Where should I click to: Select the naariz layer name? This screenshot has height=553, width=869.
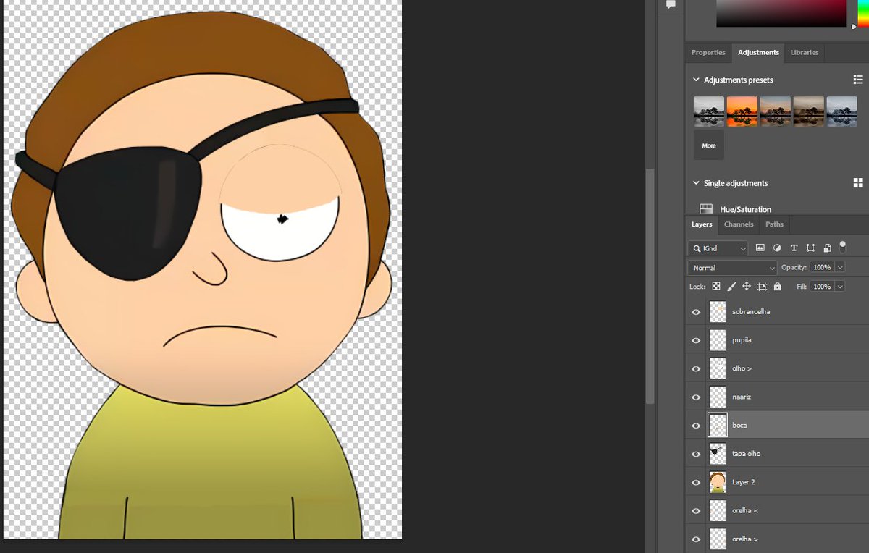(742, 397)
